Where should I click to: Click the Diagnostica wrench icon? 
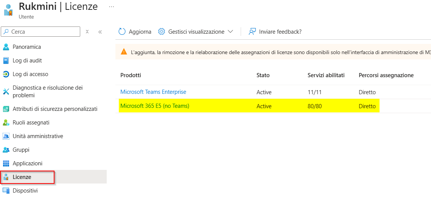[x=6, y=92]
